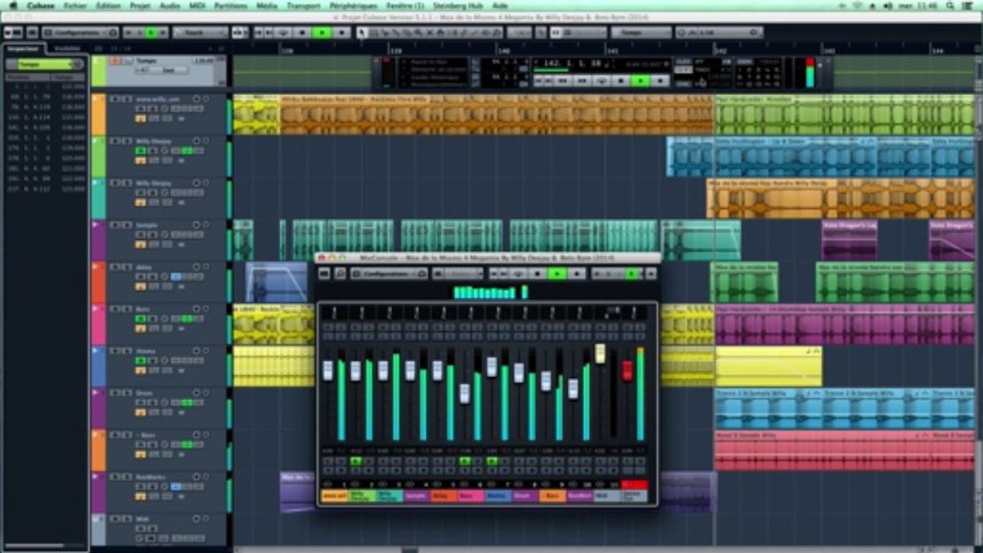Toggle Cycle in the MixConsole toolbar
Viewport: 983px width, 553px height.
coord(518,273)
